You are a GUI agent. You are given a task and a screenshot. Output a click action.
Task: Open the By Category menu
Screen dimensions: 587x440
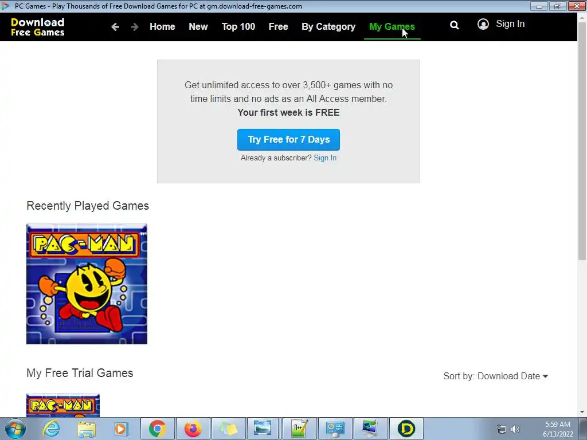click(328, 26)
